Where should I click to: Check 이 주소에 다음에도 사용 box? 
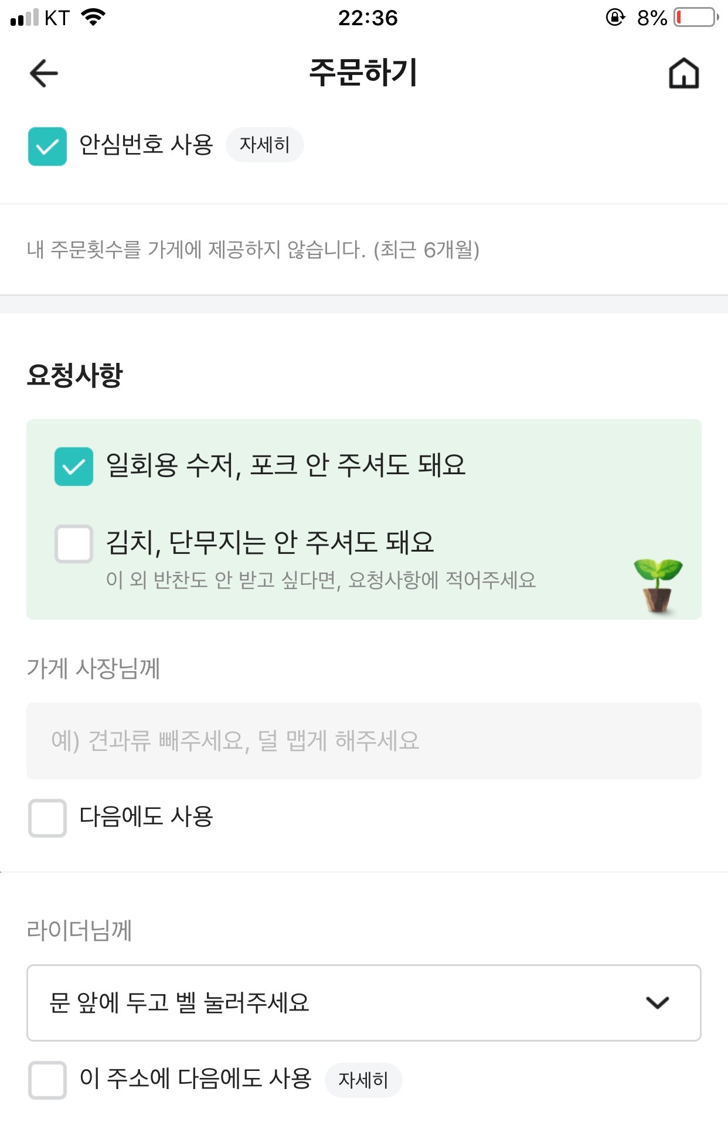click(47, 1080)
